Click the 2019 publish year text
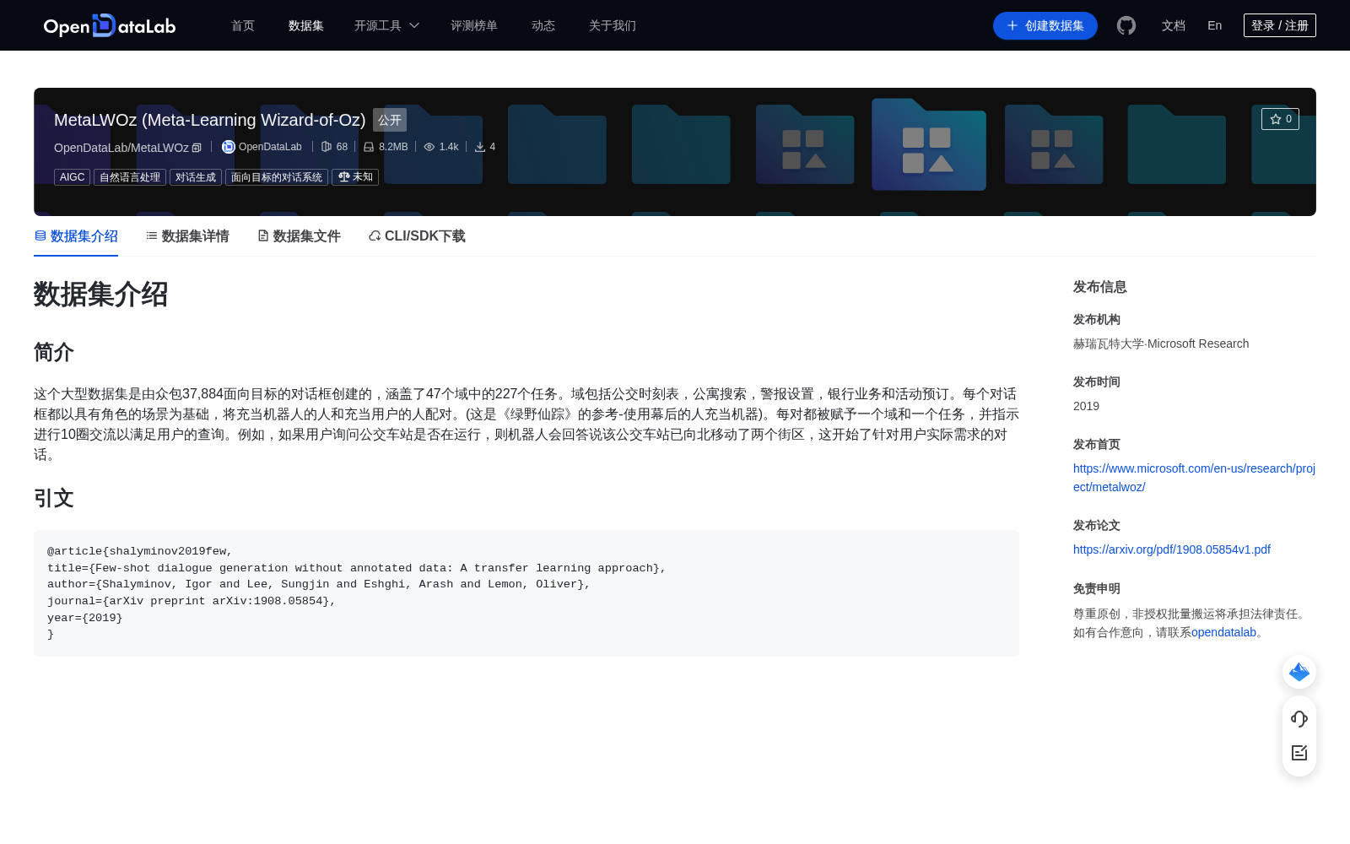This screenshot has height=844, width=1350. [1086, 406]
